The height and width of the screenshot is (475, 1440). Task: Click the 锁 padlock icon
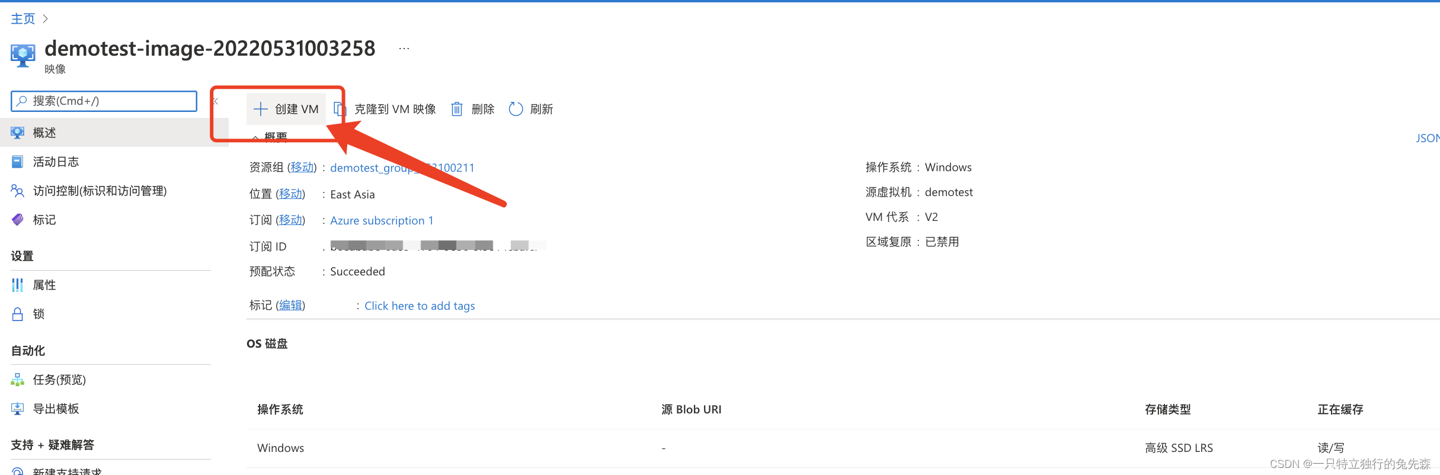pyautogui.click(x=18, y=314)
